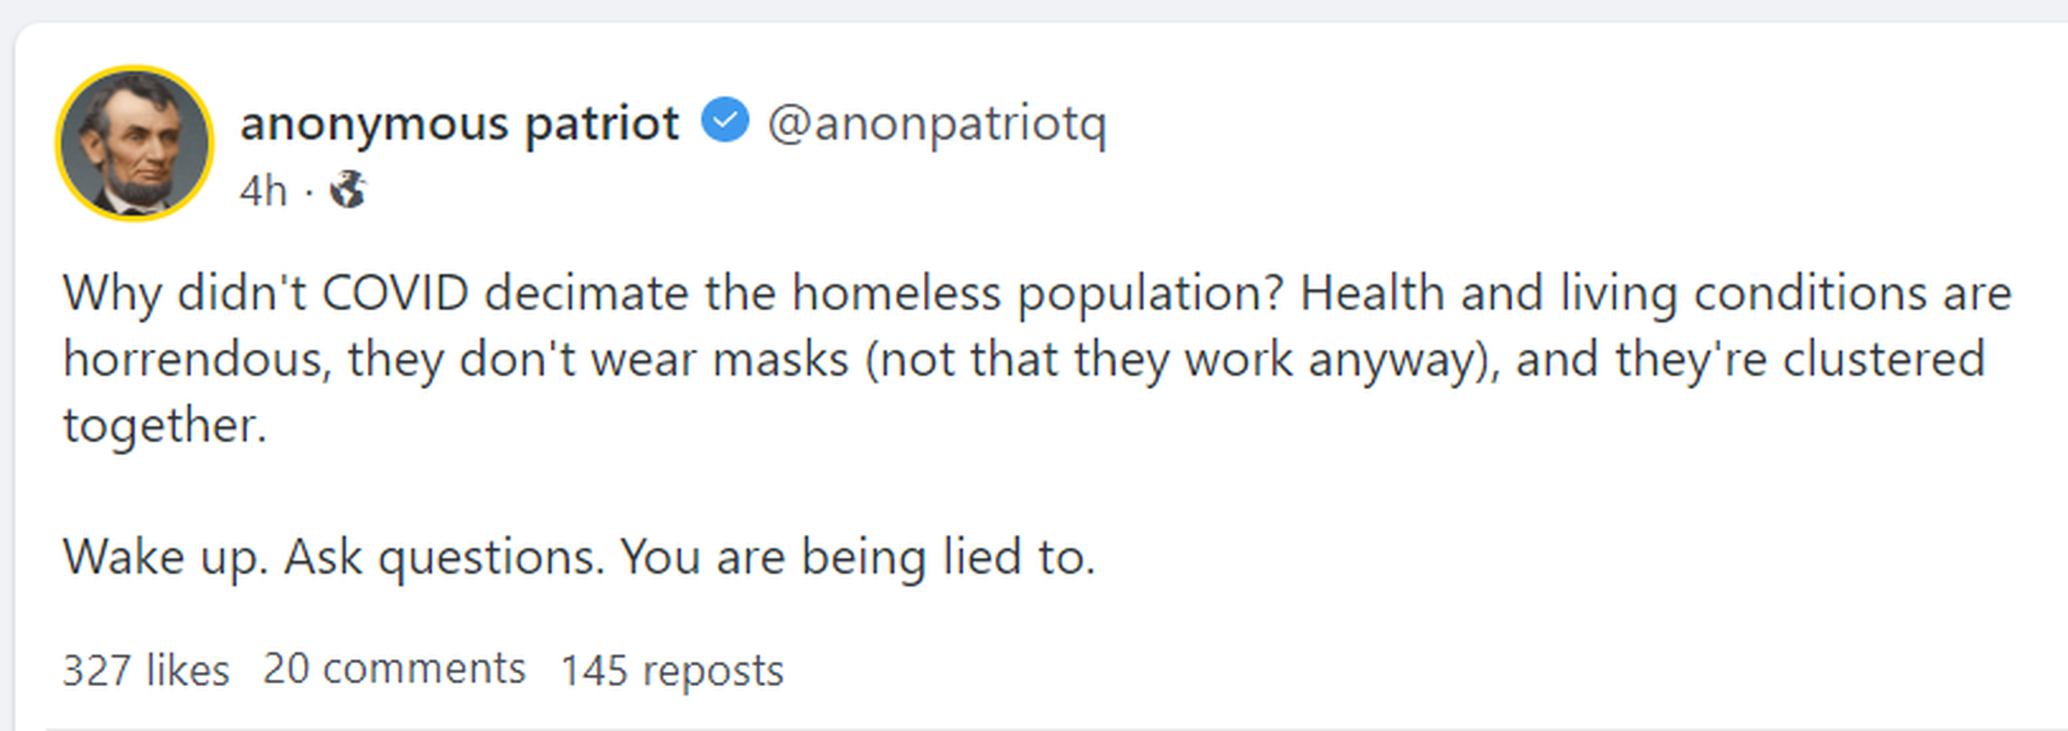2068x731 pixels.
Task: Click the globe public visibility icon
Action: point(348,190)
